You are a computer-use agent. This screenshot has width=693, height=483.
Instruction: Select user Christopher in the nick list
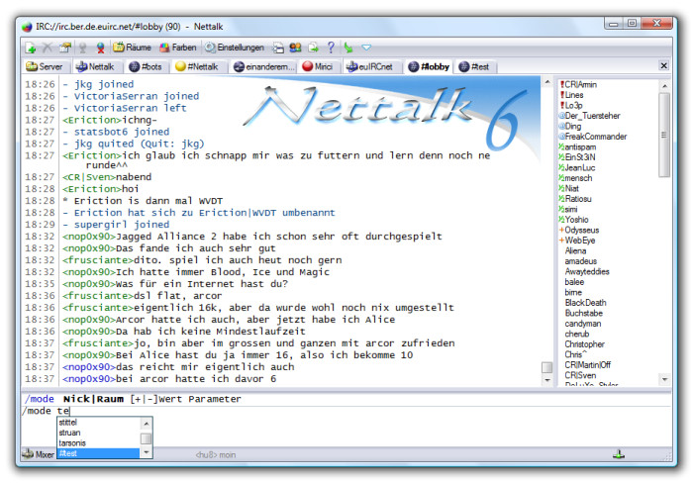[x=585, y=344]
